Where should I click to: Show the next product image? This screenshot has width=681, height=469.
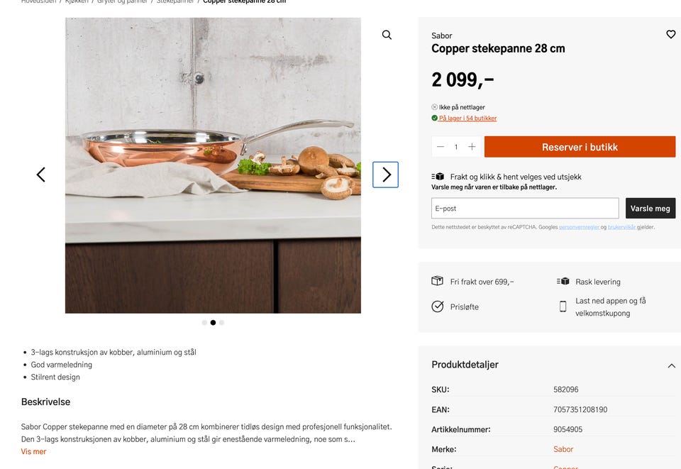coord(385,174)
